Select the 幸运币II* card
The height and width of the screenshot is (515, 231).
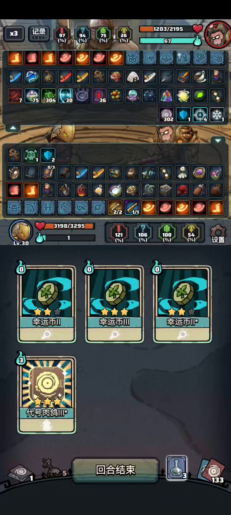(182, 304)
